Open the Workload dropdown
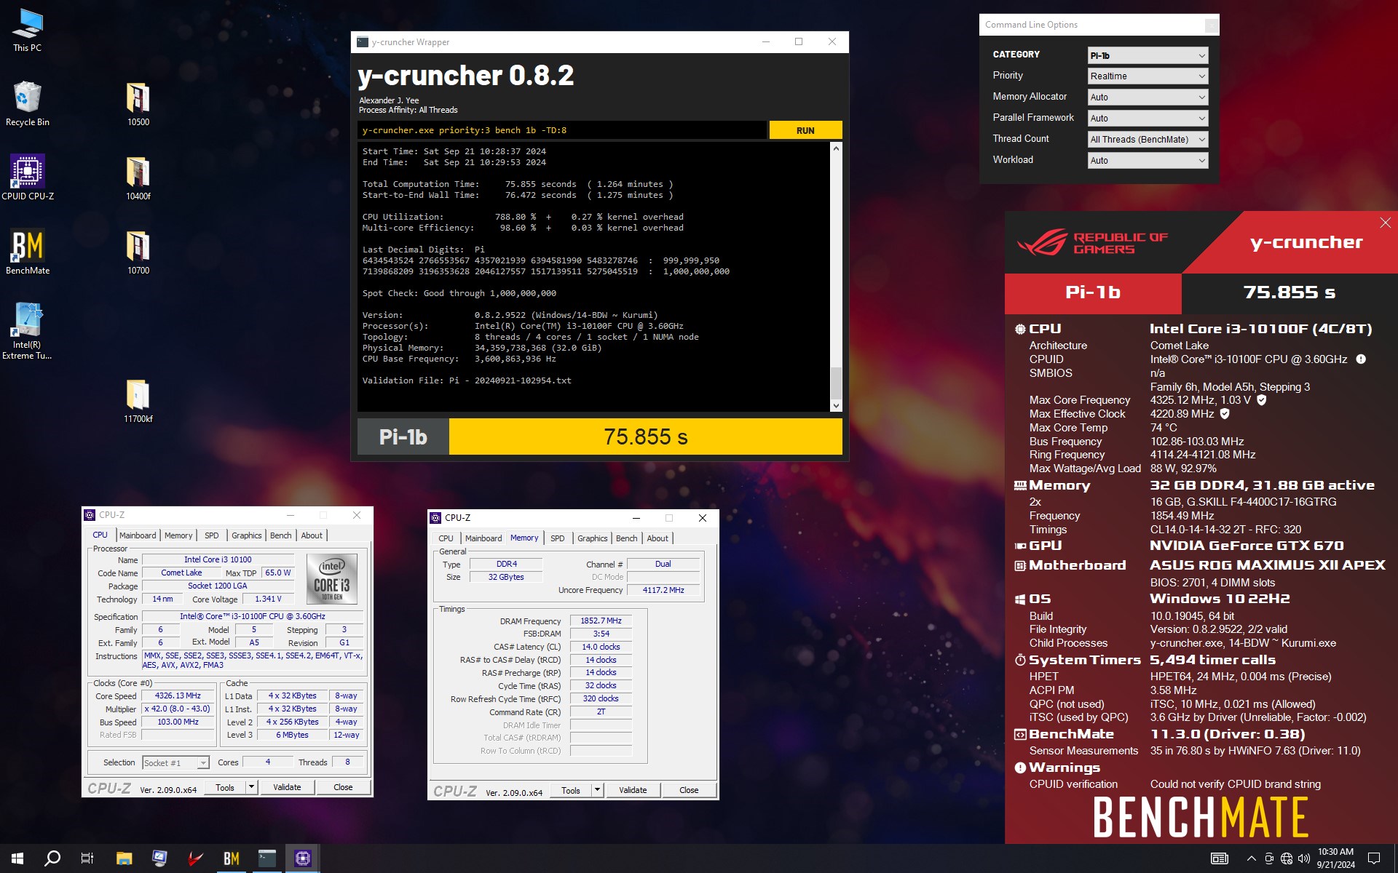This screenshot has height=873, width=1398. (1148, 160)
